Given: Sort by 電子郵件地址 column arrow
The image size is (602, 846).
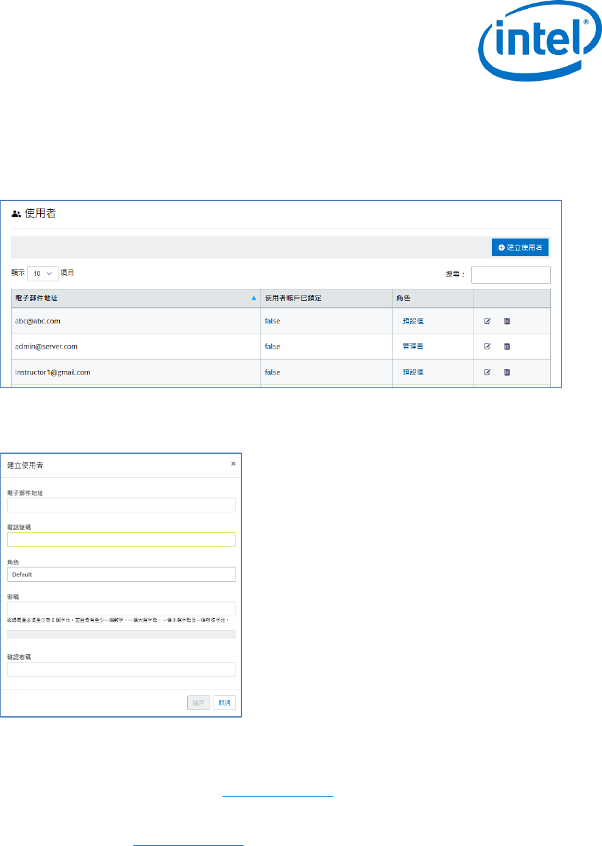Looking at the screenshot, I should coord(254,298).
